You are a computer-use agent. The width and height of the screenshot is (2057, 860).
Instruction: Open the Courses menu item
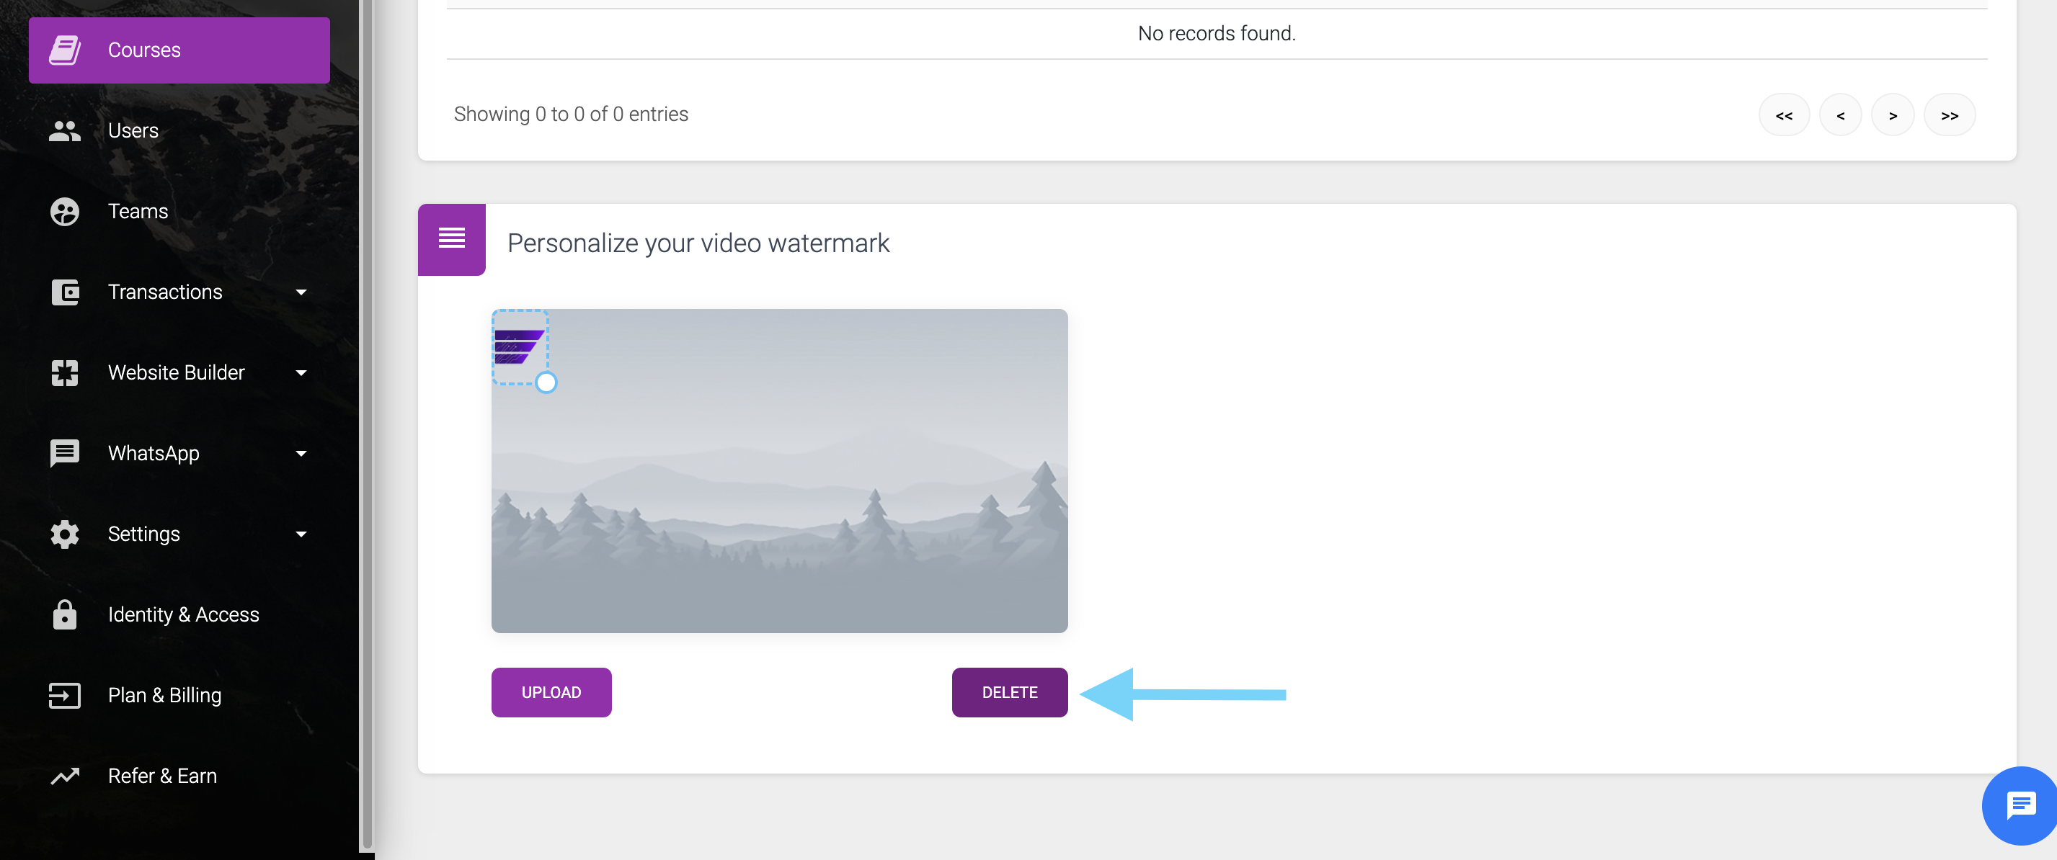point(179,50)
